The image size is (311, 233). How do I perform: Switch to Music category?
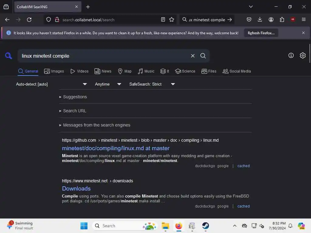pos(146,71)
